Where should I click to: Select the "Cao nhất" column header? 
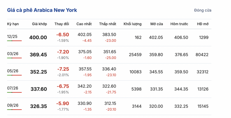point(84,24)
